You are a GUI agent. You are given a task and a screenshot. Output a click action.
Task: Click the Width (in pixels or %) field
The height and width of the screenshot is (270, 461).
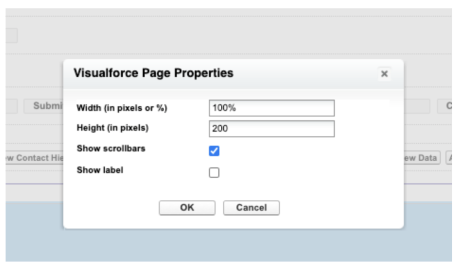click(272, 108)
